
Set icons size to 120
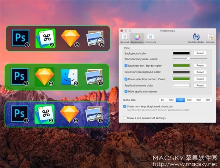(x=180, y=100)
